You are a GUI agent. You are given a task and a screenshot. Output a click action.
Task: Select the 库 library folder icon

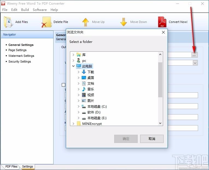pos(79,55)
